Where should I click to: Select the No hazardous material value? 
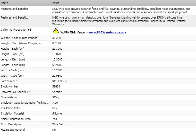[54, 130]
